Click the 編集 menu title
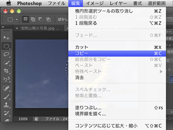 [75, 3]
